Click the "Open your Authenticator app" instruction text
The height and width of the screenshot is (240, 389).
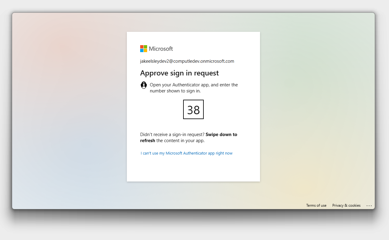point(194,88)
